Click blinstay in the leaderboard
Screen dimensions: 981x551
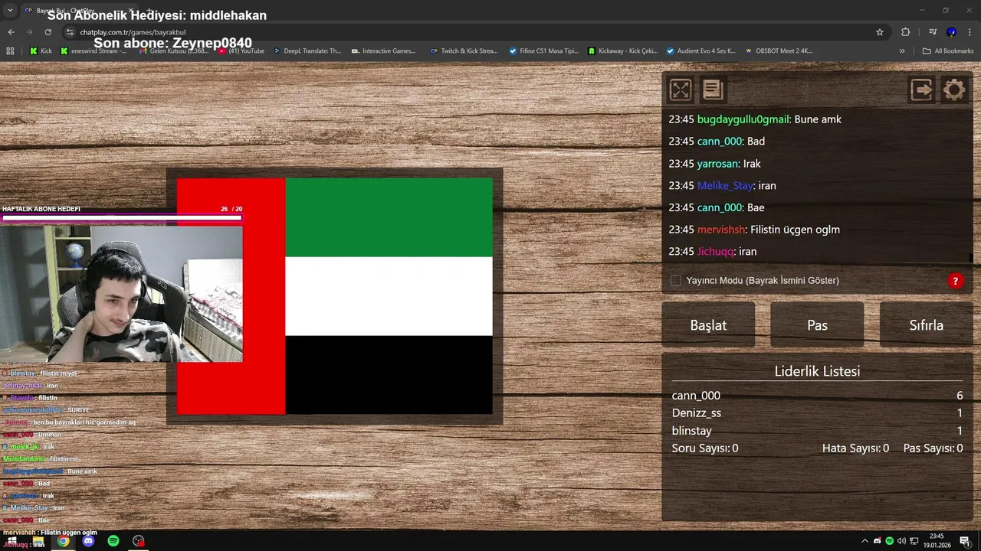(x=692, y=431)
